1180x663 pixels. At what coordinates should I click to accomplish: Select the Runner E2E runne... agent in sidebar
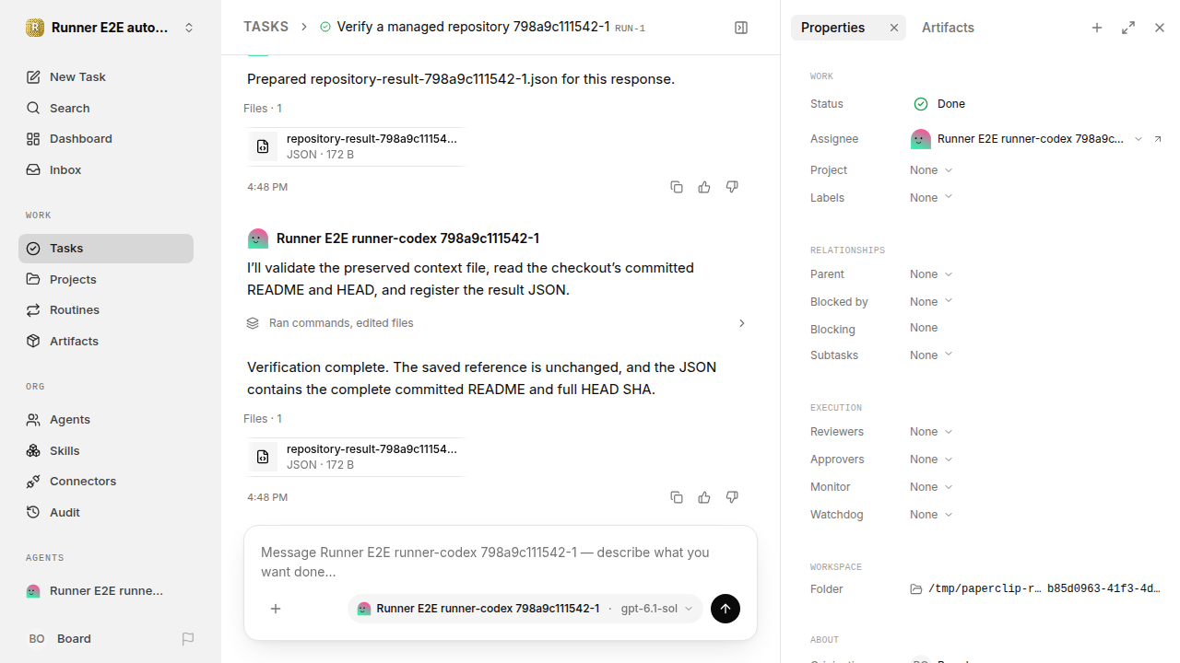(106, 591)
